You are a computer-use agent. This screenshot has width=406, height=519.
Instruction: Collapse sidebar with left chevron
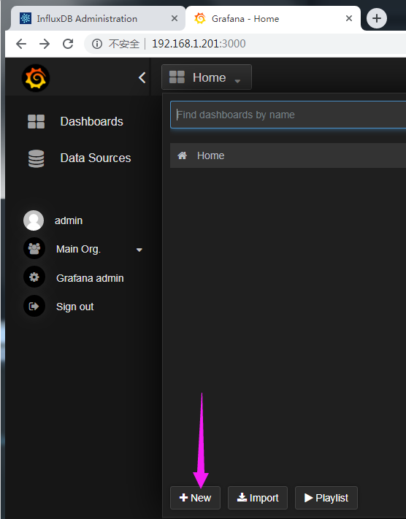click(x=142, y=78)
